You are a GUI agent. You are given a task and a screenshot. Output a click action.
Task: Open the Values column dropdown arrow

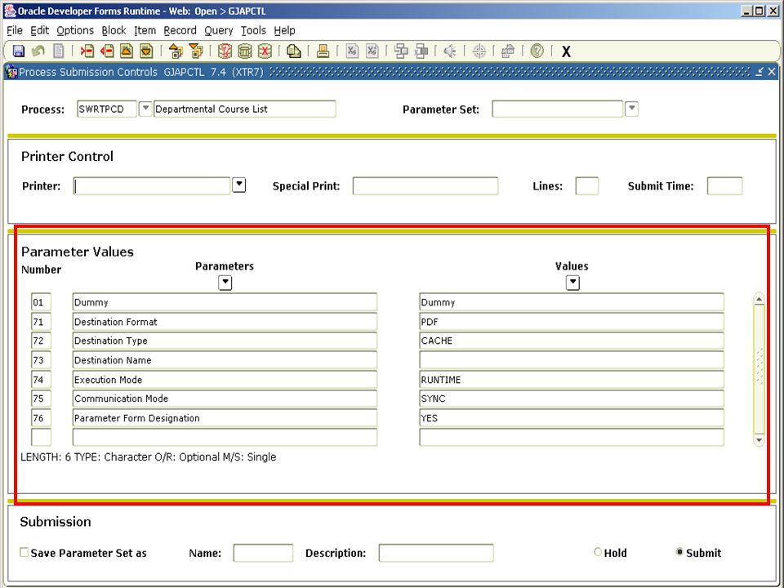(572, 283)
